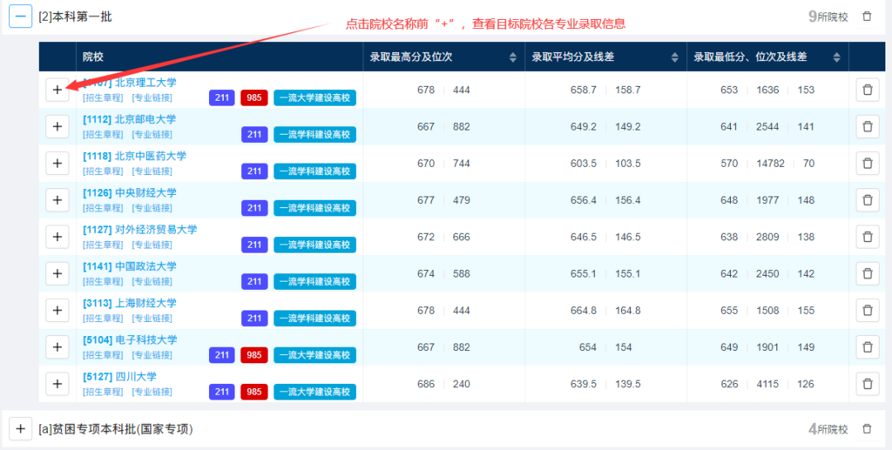
Task: Open [1126] 中央财经大学 school link
Action: [130, 192]
